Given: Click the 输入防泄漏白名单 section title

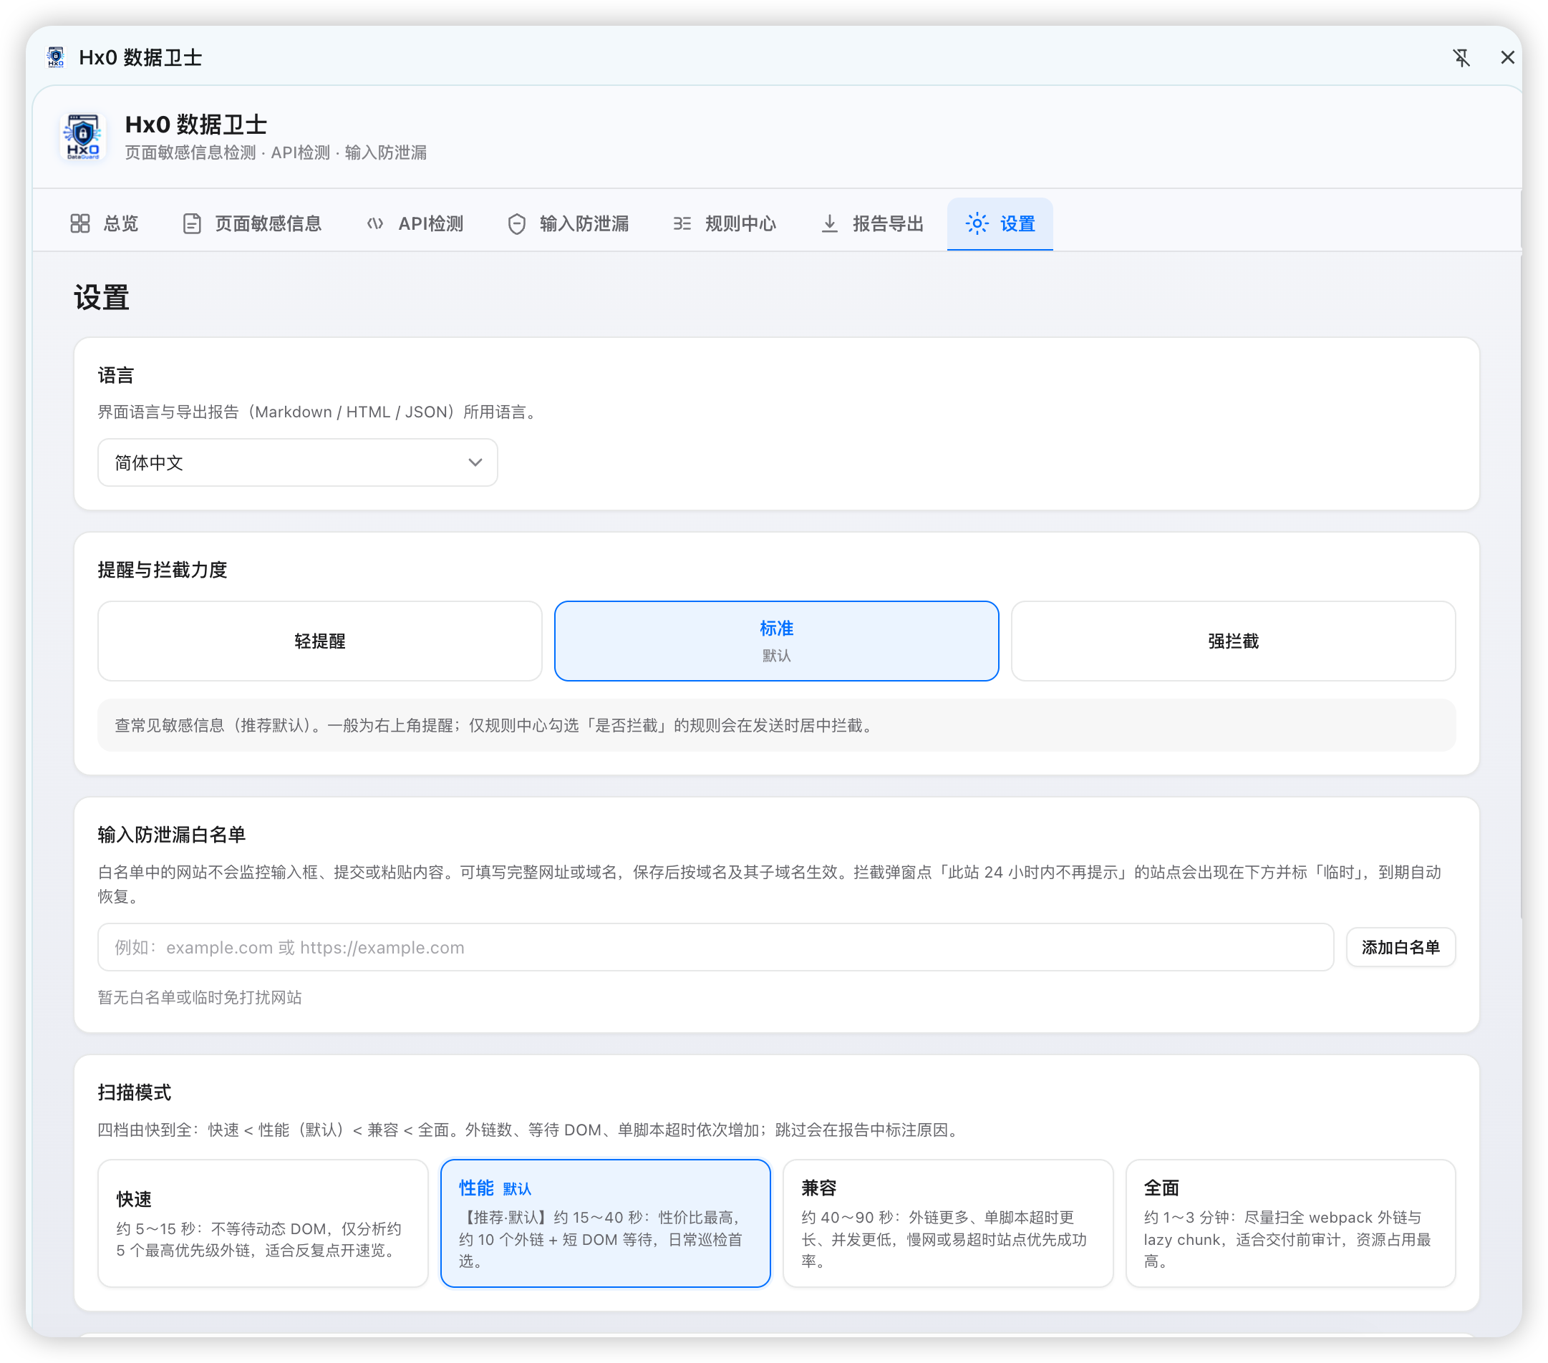Looking at the screenshot, I should [172, 835].
